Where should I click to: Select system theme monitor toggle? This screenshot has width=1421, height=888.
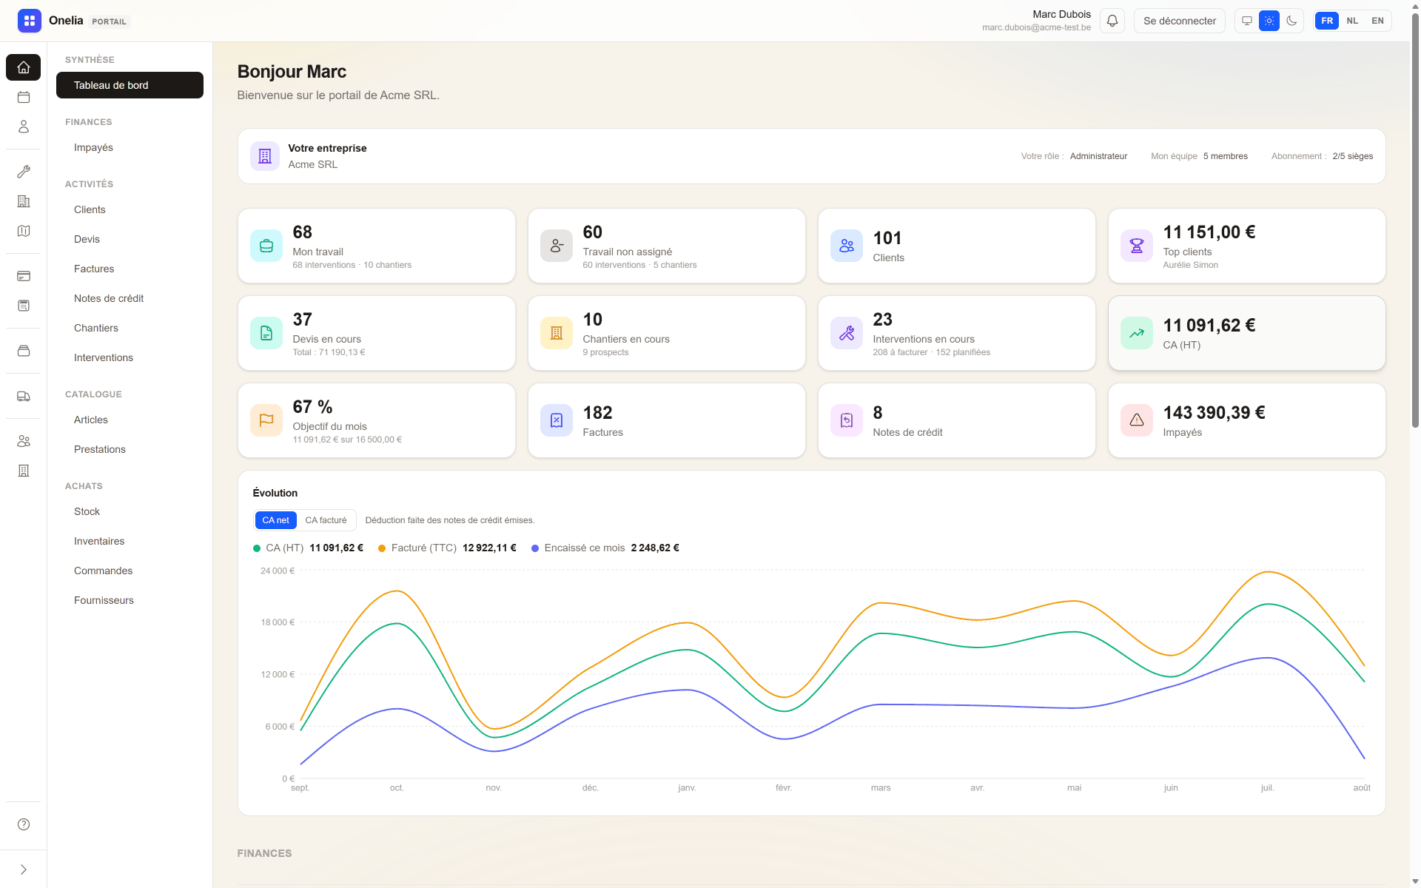point(1247,21)
